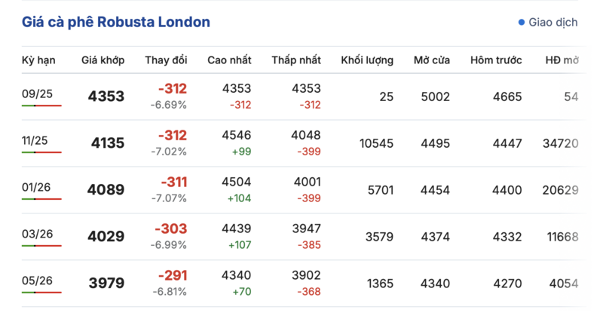Viewport: 603px width, 319px height.
Task: Click the range bar under 11/25
Action: click(41, 152)
